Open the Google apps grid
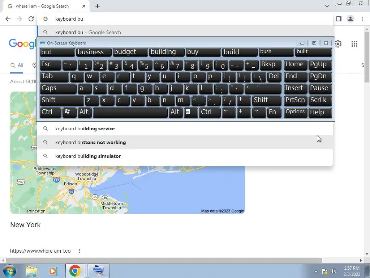The width and height of the screenshot is (370, 278). point(354,44)
